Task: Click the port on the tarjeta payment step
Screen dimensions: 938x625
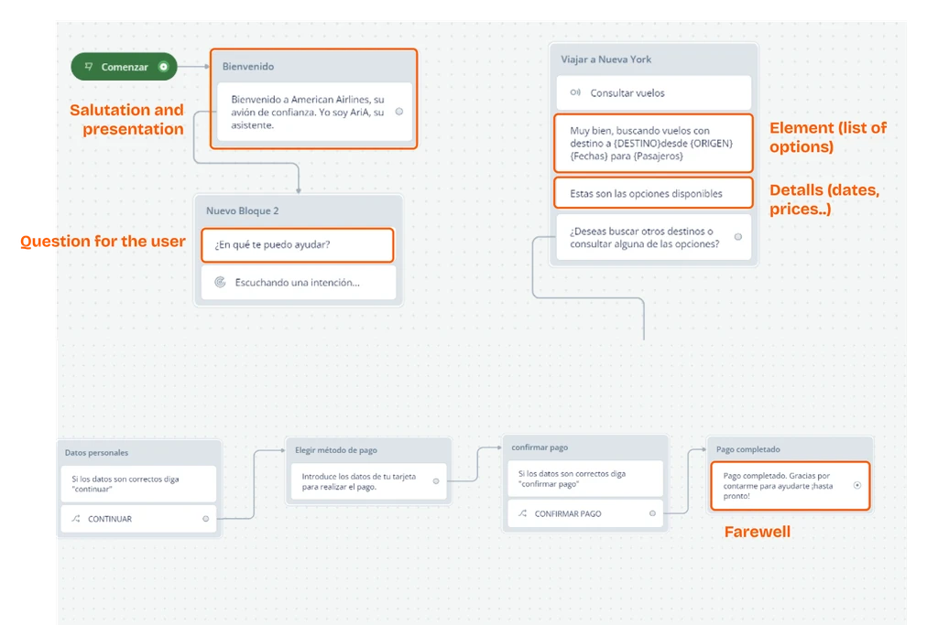Action: click(x=436, y=481)
